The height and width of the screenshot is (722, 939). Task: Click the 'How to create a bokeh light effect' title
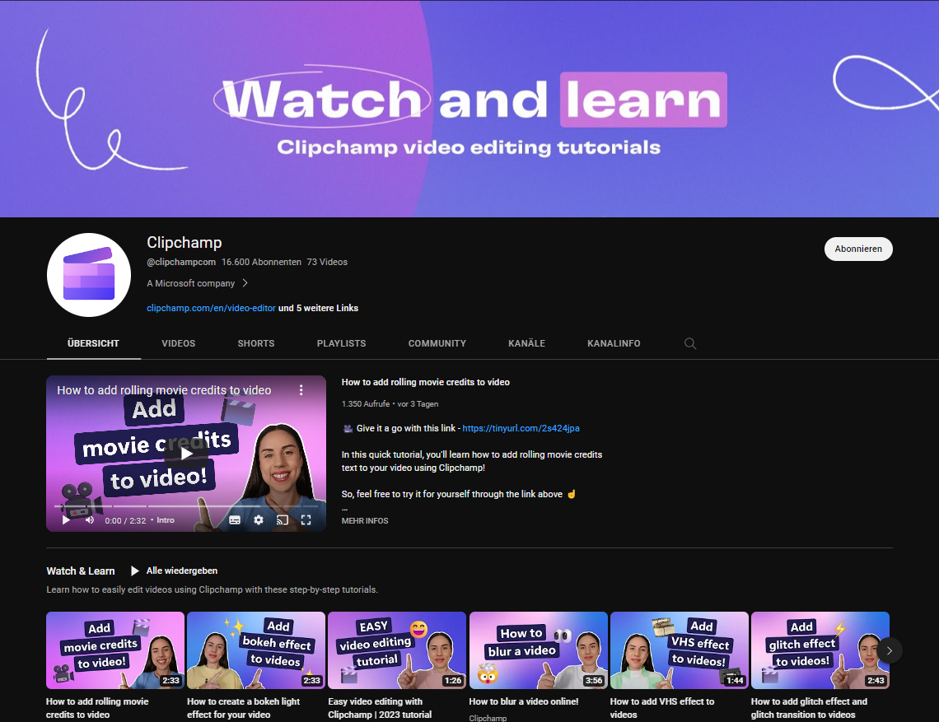tap(244, 708)
